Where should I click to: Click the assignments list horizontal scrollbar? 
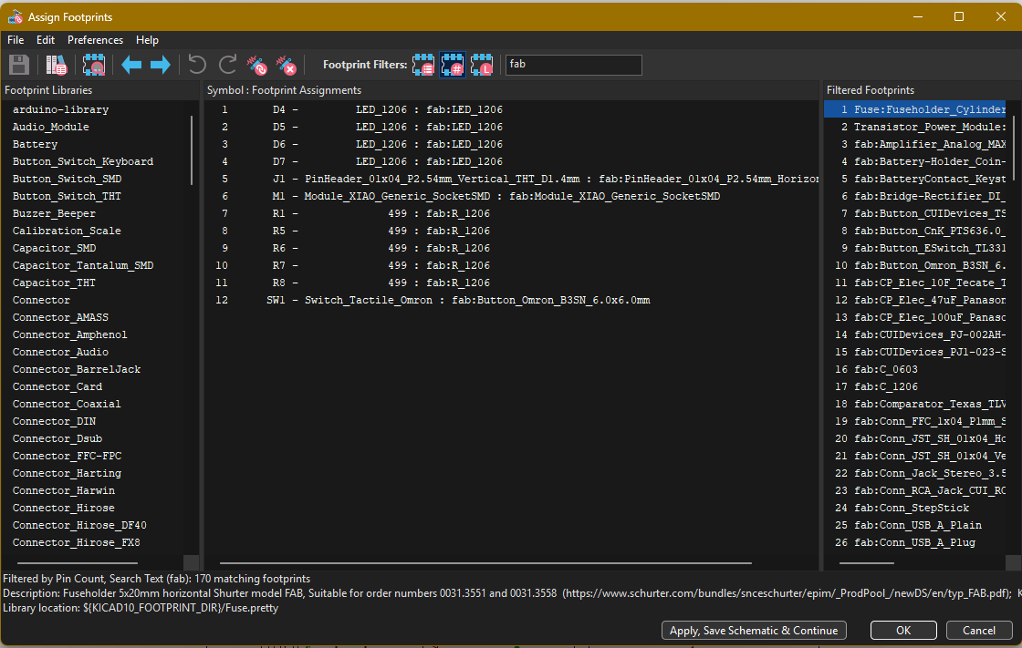485,562
